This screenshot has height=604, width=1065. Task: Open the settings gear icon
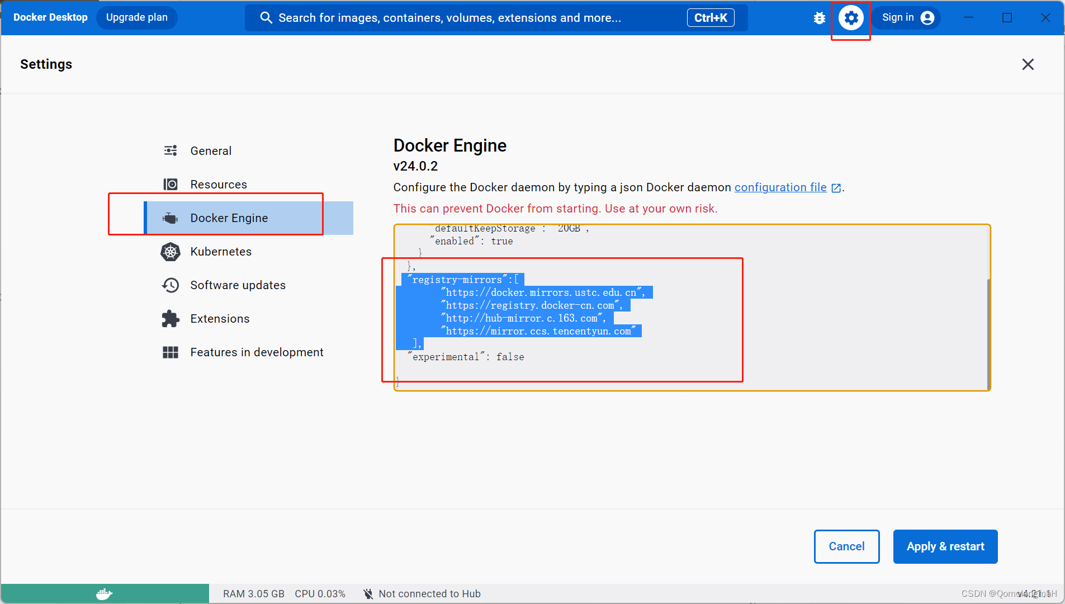pos(851,18)
